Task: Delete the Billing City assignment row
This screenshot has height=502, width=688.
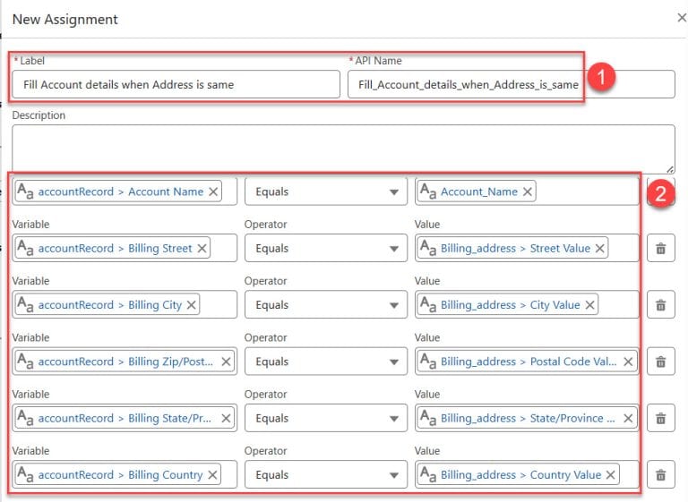Action: [x=661, y=305]
